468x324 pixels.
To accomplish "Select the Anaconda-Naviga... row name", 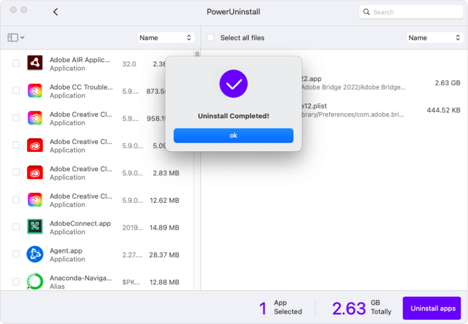I will [x=81, y=278].
